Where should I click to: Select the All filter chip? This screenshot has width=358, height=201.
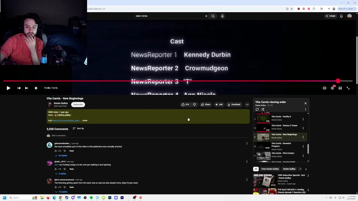(256, 169)
